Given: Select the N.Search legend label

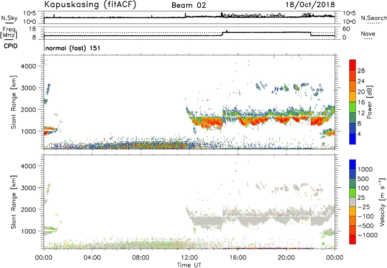Looking at the screenshot, I should [x=373, y=18].
